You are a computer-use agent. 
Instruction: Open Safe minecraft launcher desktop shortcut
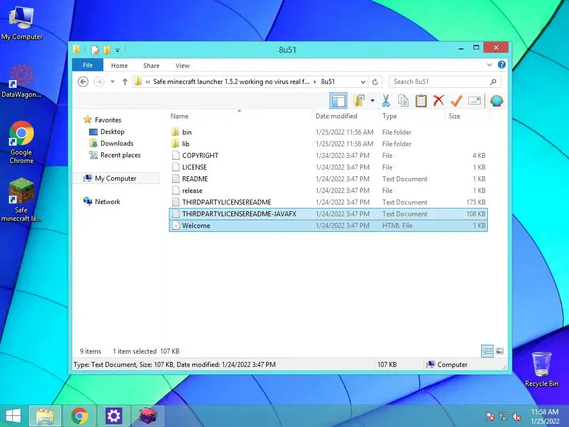tap(21, 200)
